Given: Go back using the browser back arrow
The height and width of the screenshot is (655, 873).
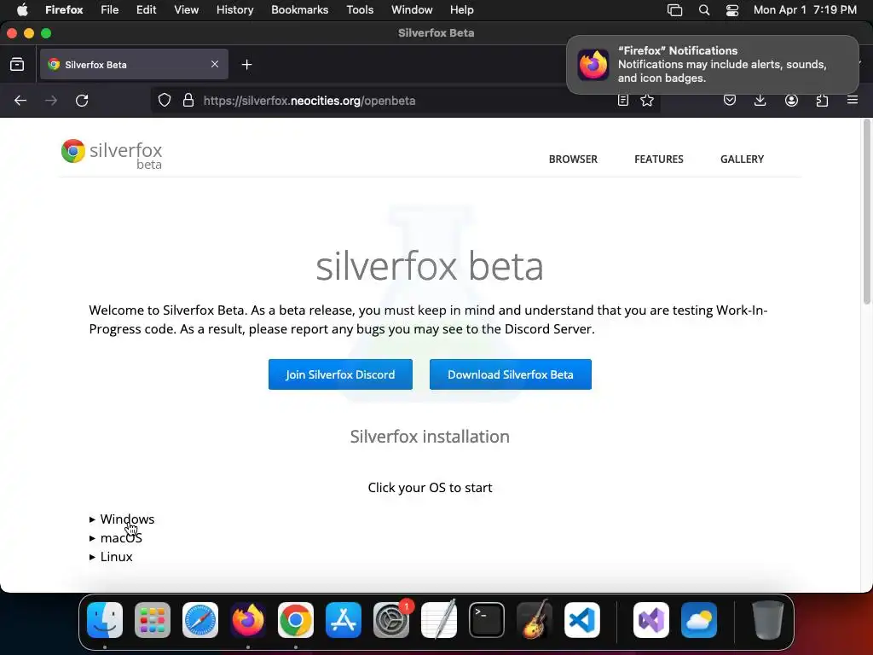Looking at the screenshot, I should (20, 101).
